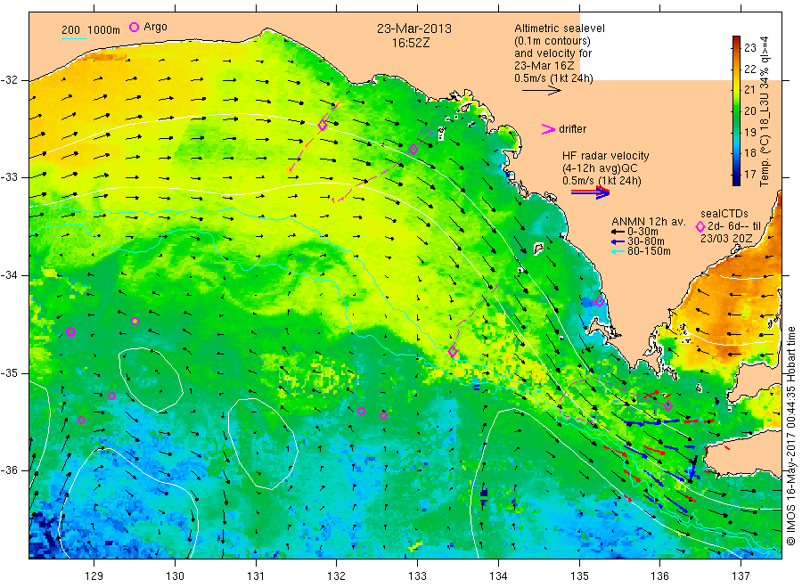
Task: Select the seal CTD diamond near 32.7S 133E
Action: (x=413, y=150)
